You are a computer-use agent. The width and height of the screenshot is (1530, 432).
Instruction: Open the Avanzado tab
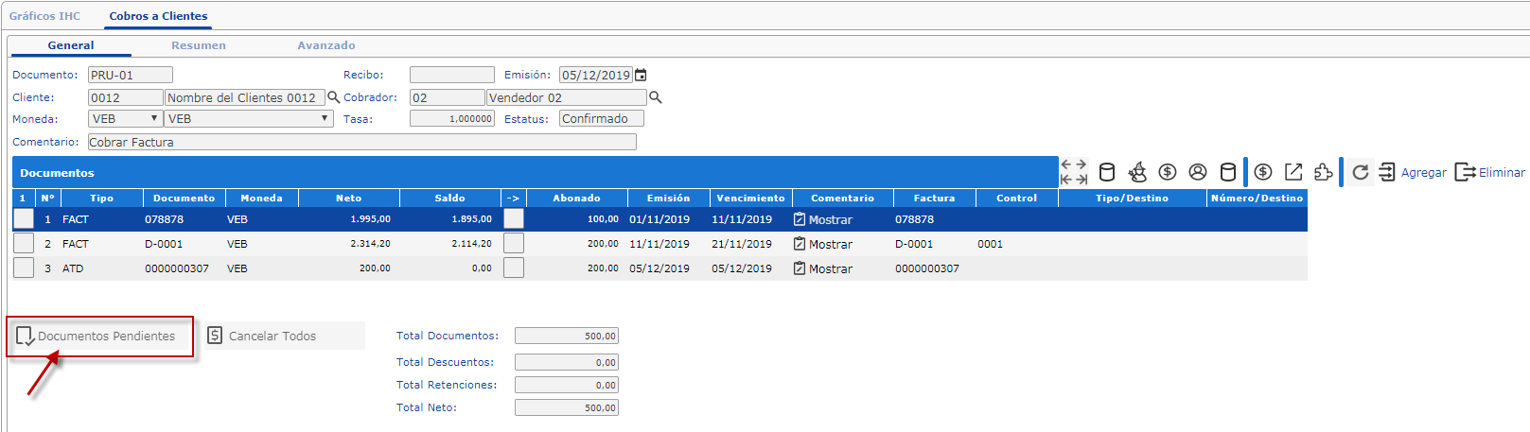click(x=326, y=45)
